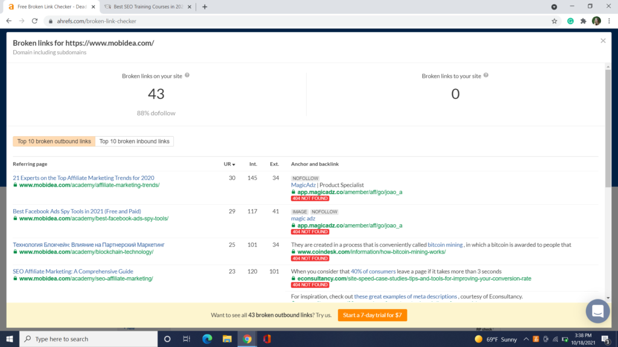Viewport: 618px width, 347px height.
Task: Open the clock showing 3:38 PM
Action: (x=583, y=339)
